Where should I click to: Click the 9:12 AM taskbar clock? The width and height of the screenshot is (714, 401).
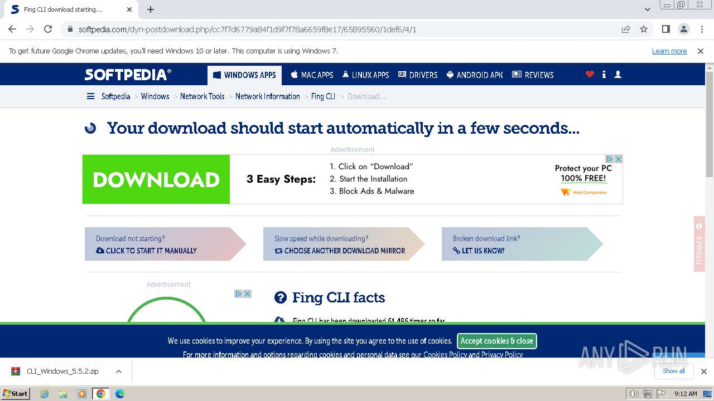pos(686,394)
